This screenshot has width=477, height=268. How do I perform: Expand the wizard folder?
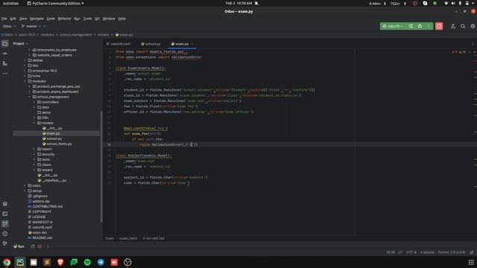tap(34, 170)
